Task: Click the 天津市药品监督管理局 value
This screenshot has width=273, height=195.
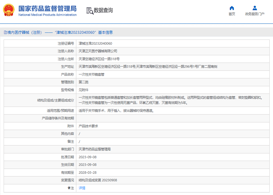Action: 95,149
